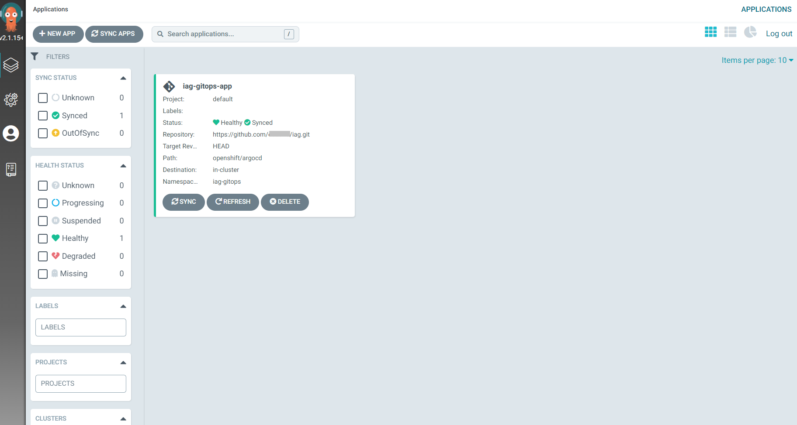The image size is (797, 425).
Task: Open Settings gears icon in sidebar
Action: pyautogui.click(x=11, y=99)
